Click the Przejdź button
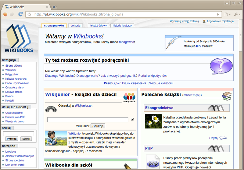 pyautogui.click(x=12, y=139)
